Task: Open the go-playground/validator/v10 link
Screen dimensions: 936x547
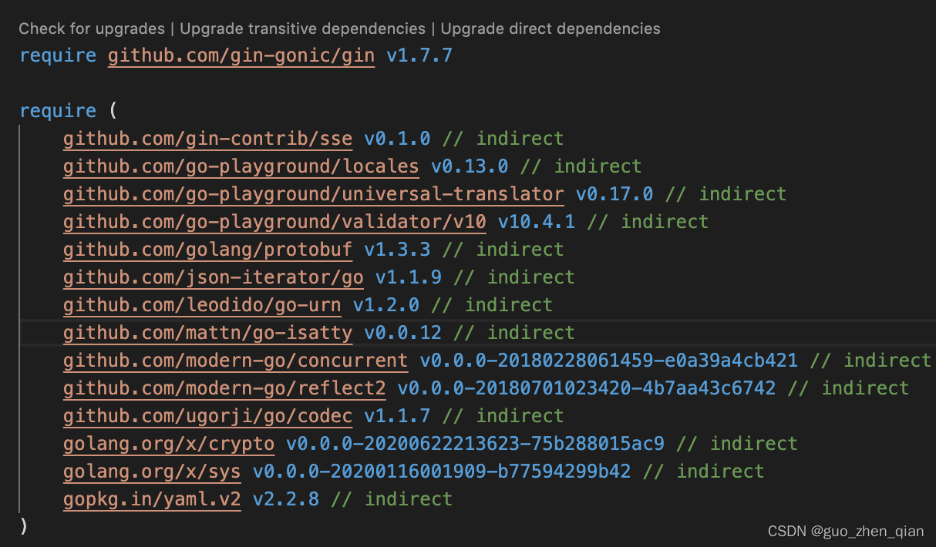Action: pyautogui.click(x=274, y=222)
